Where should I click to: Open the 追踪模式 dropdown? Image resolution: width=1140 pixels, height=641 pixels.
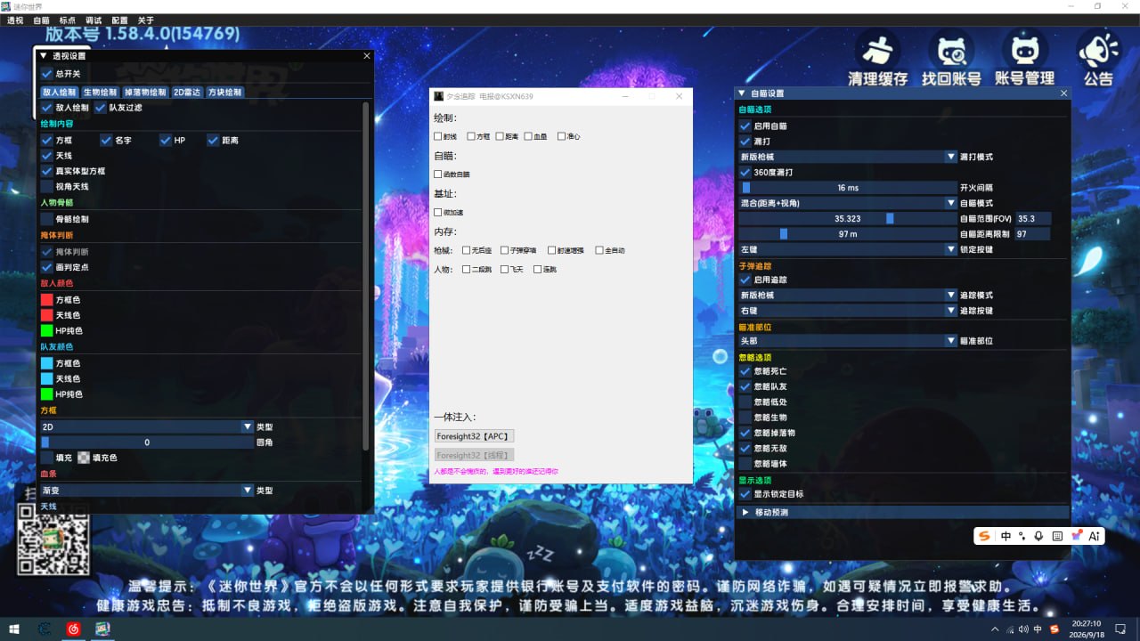tap(848, 295)
